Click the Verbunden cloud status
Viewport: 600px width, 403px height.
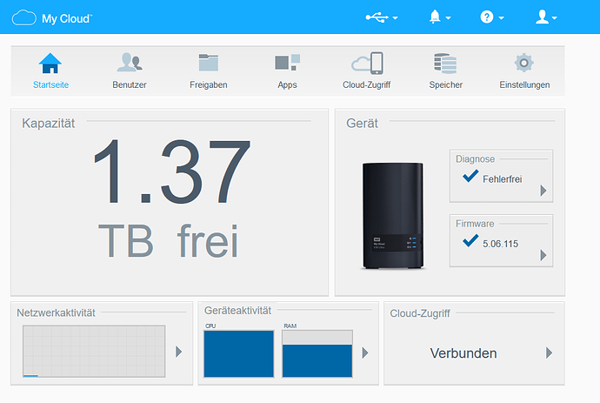[463, 353]
